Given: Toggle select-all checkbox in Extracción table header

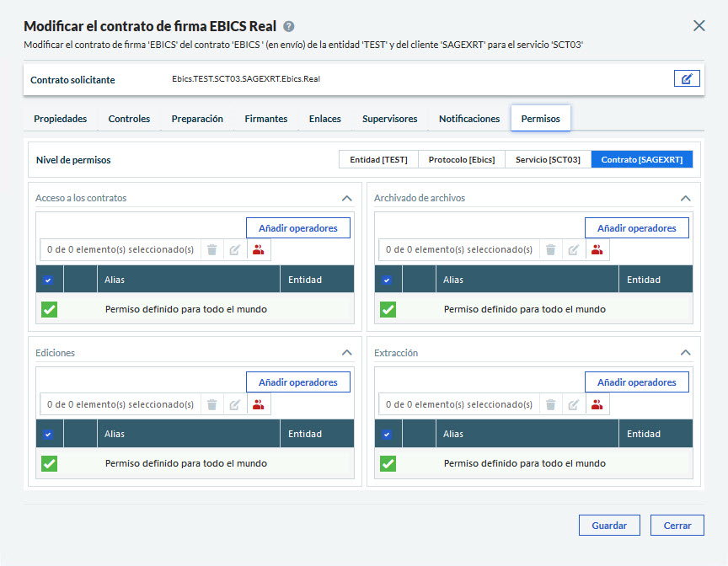Looking at the screenshot, I should pyautogui.click(x=387, y=435).
